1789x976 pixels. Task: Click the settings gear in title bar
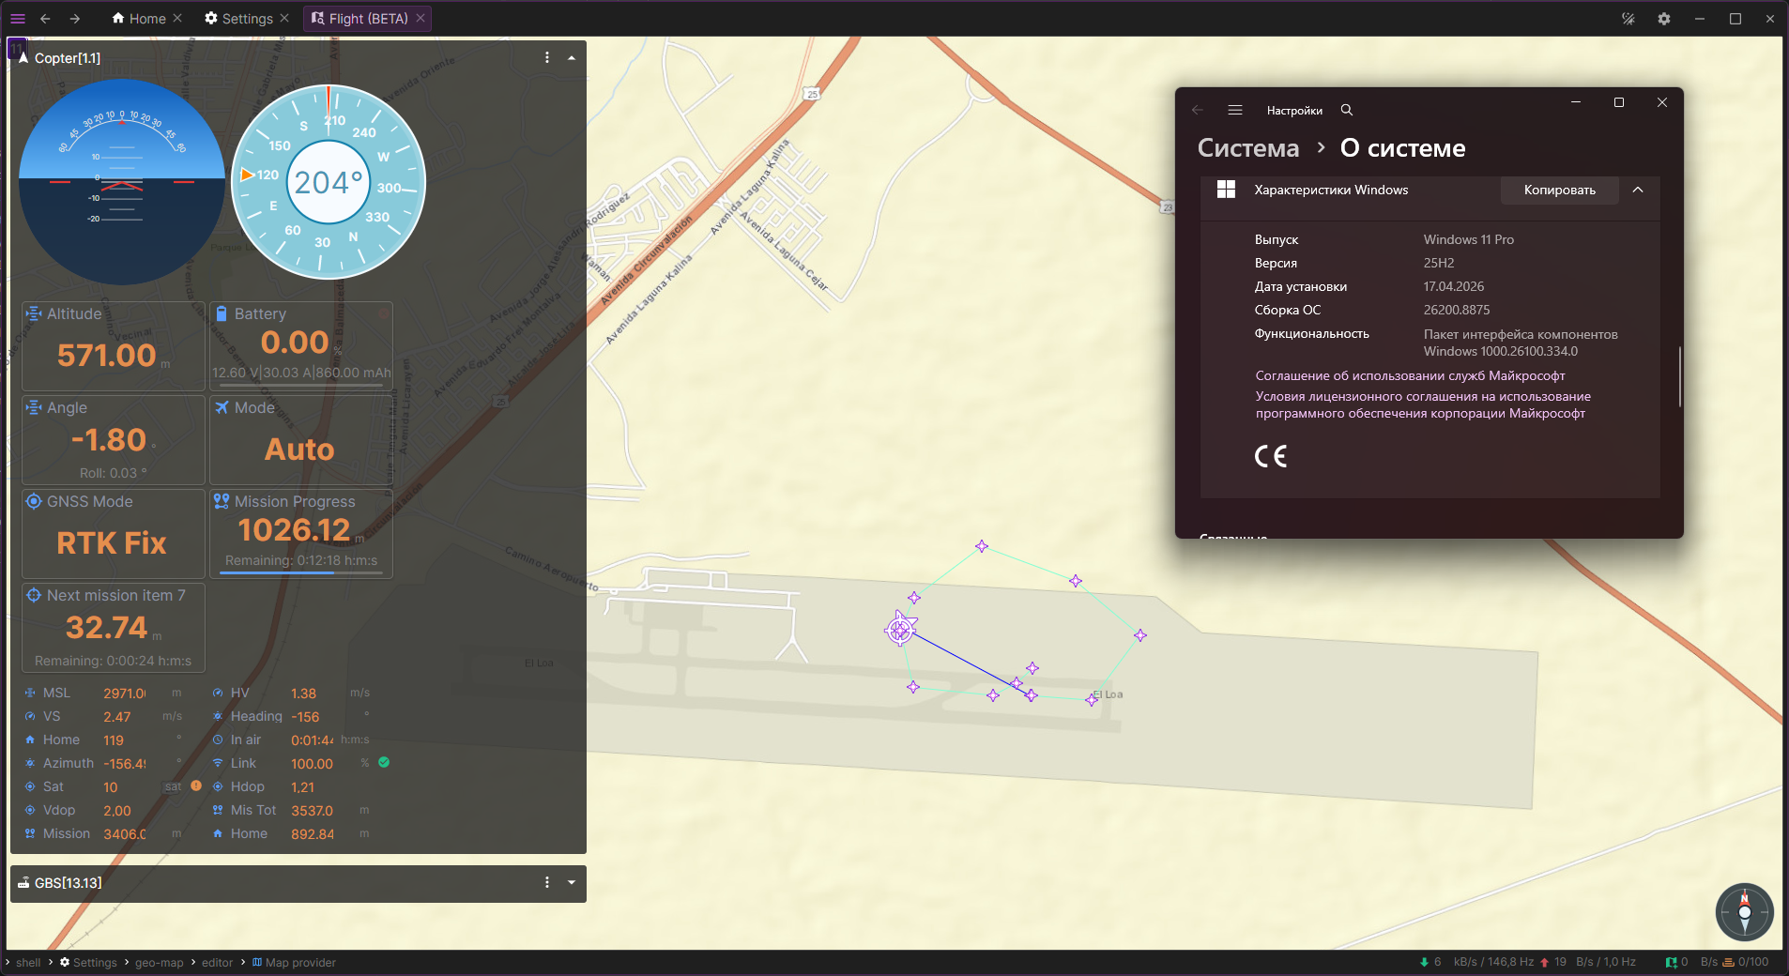(1664, 18)
